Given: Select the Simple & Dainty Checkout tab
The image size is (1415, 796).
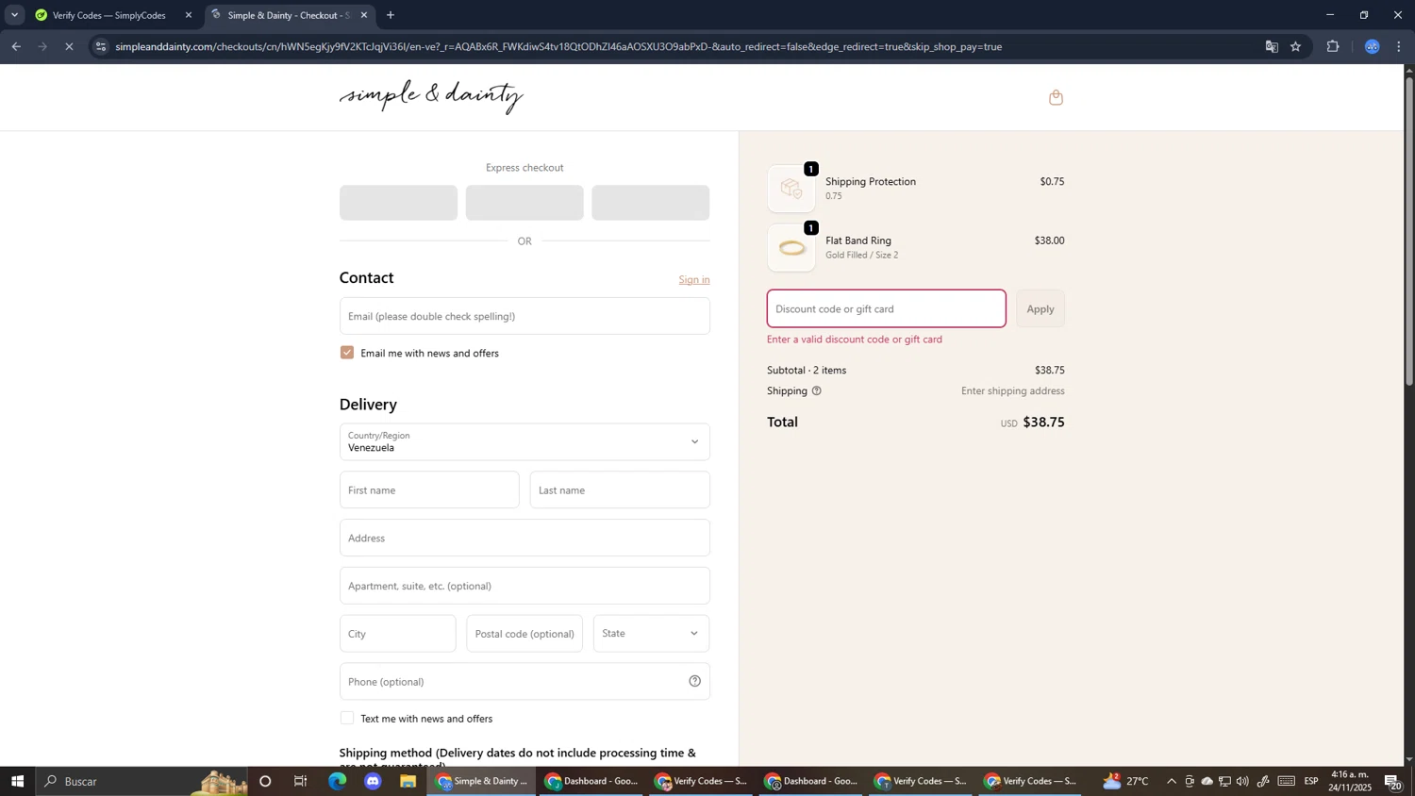Looking at the screenshot, I should (288, 15).
